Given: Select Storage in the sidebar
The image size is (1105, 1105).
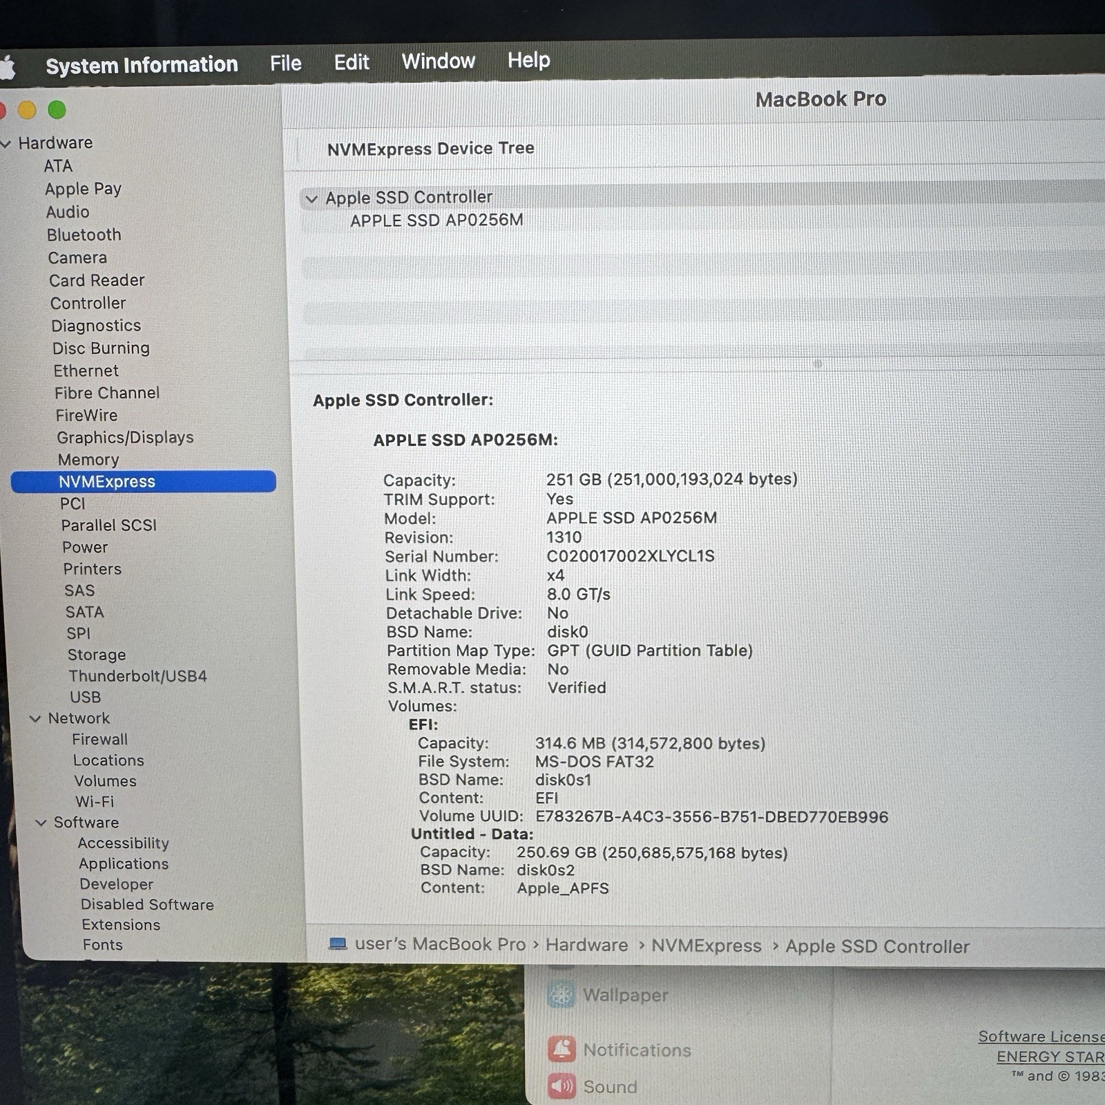Looking at the screenshot, I should pyautogui.click(x=97, y=655).
